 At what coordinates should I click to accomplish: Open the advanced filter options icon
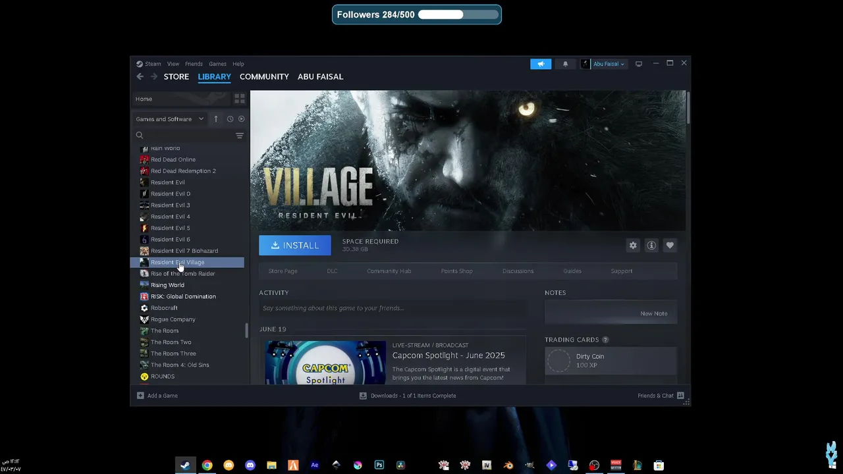(x=240, y=136)
